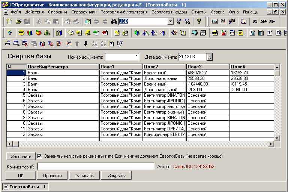Click the file cabinet drawer icon
The image size is (288, 192).
point(203,33)
